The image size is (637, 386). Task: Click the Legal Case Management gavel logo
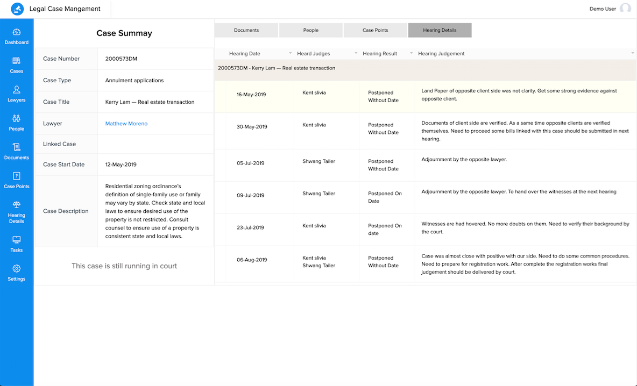[x=17, y=9]
